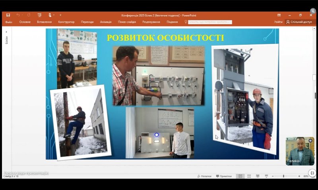The height and width of the screenshot is (190, 318).
Task: Click the vertical Ескізи pane label
Action: [6, 40]
